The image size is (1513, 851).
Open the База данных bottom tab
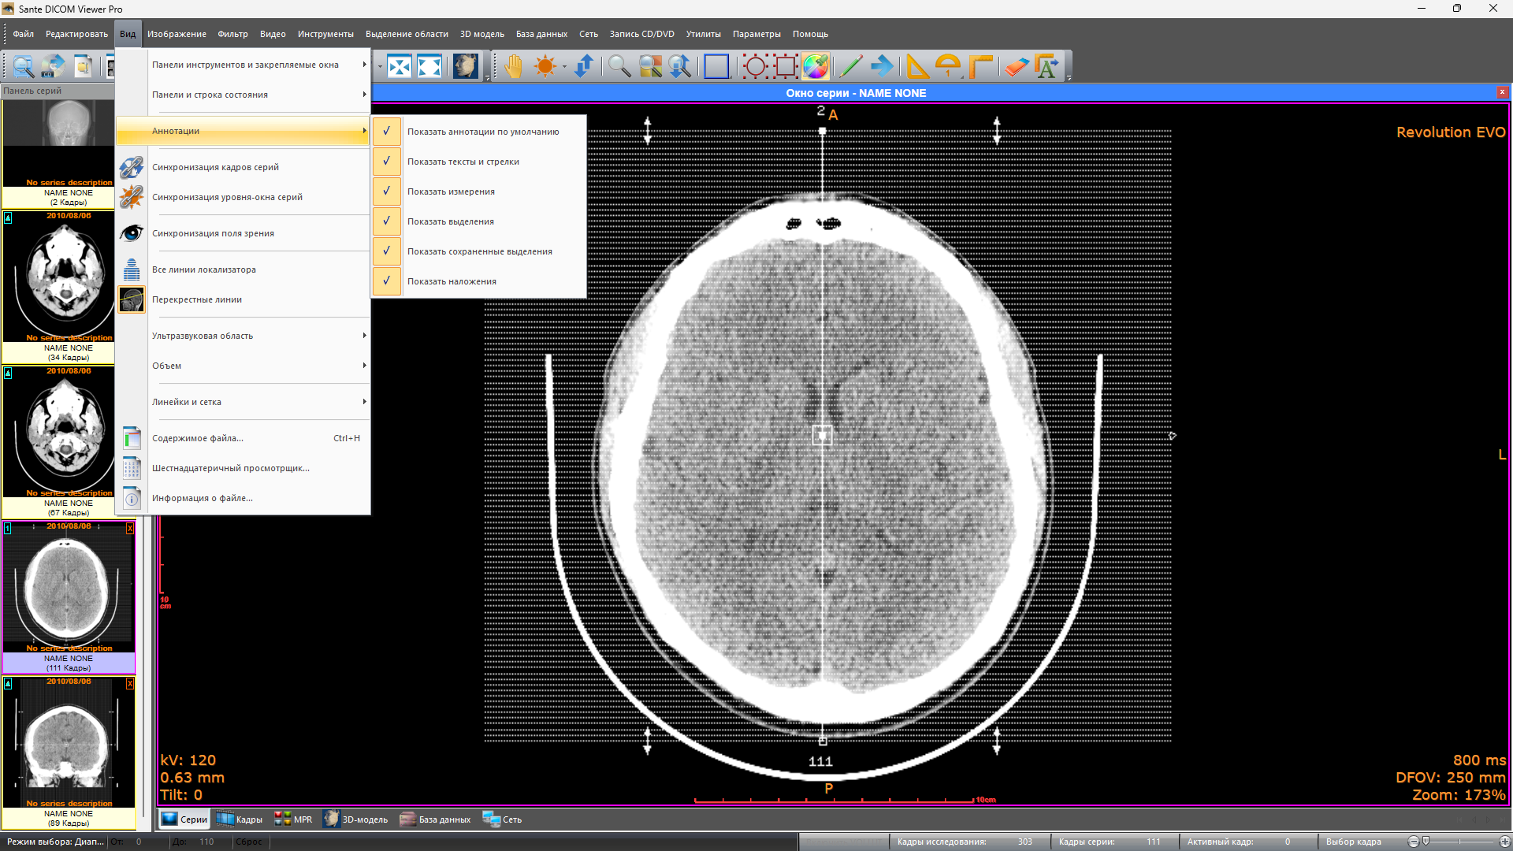pyautogui.click(x=435, y=819)
